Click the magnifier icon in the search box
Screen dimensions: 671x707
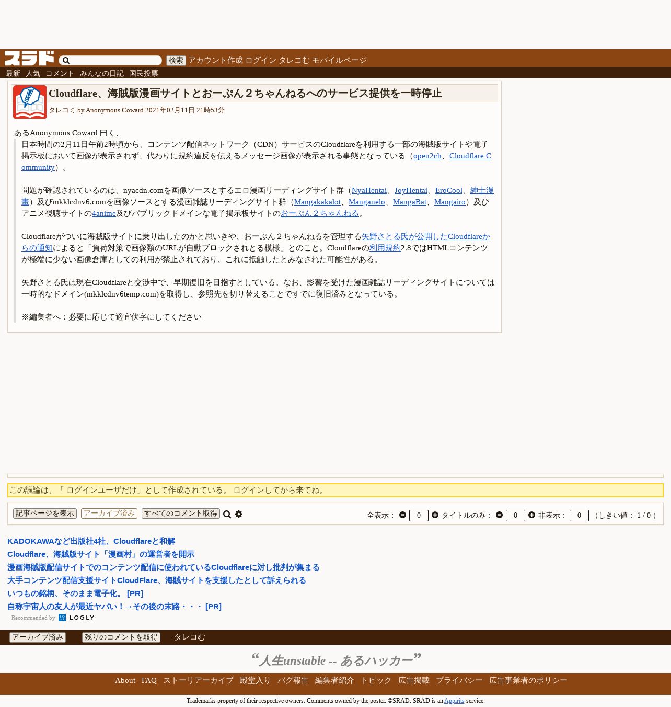[x=66, y=61]
